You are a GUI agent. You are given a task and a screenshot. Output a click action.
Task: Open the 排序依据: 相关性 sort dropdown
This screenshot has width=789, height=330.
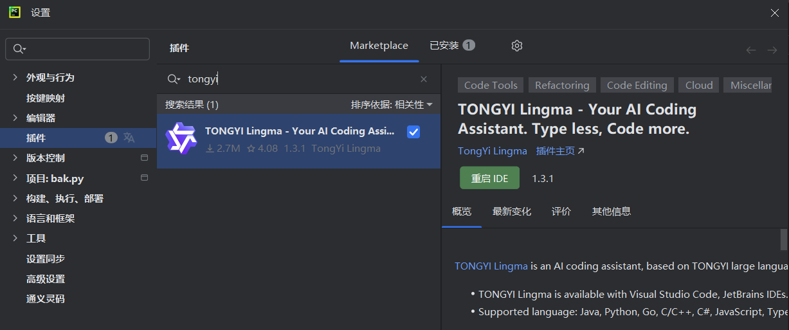(x=392, y=104)
